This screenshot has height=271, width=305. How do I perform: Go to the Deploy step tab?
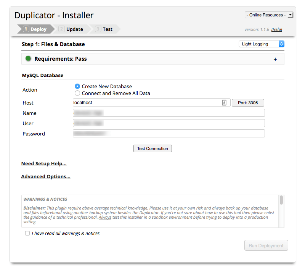pos(36,29)
